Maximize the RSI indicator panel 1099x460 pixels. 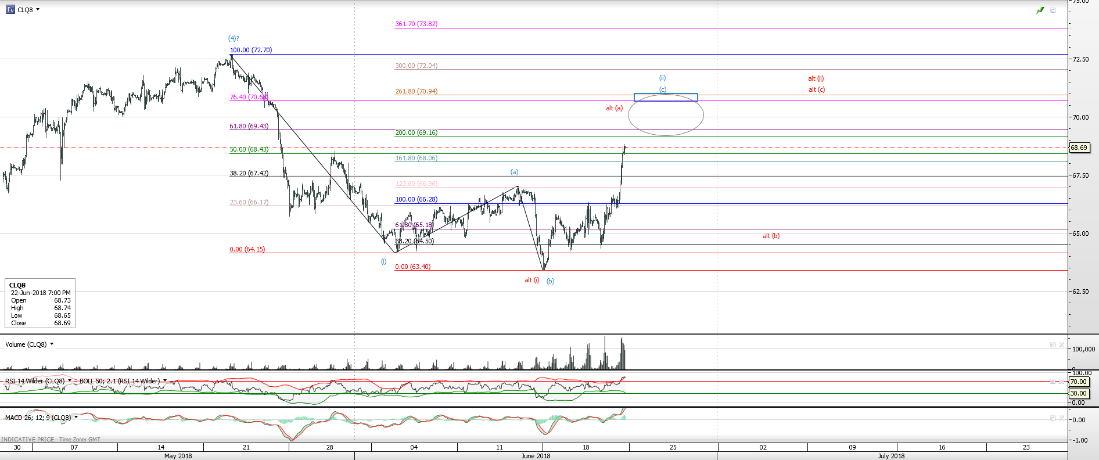pyautogui.click(x=1053, y=382)
